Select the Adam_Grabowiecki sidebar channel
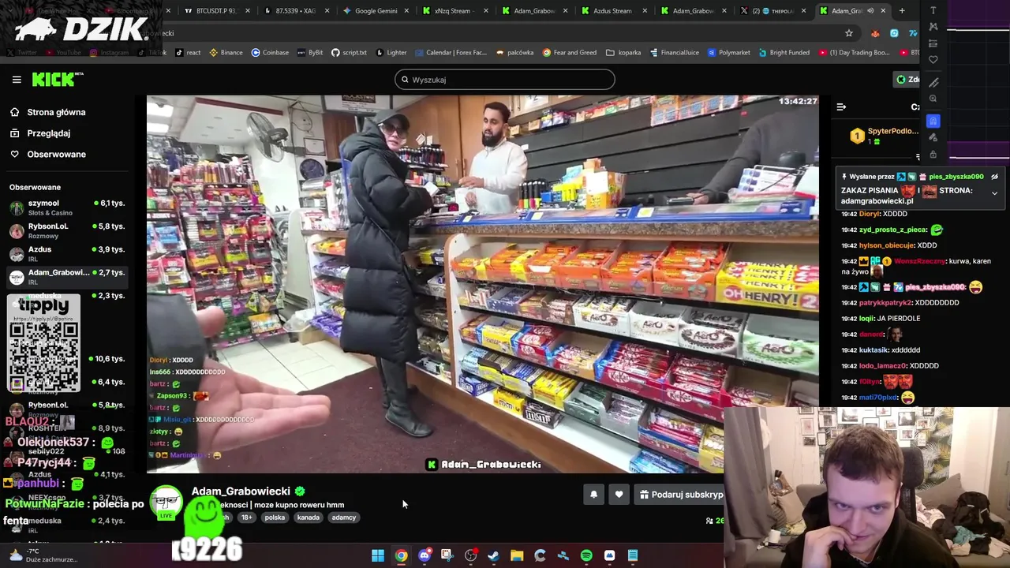Viewport: 1010px width, 568px height. click(67, 276)
